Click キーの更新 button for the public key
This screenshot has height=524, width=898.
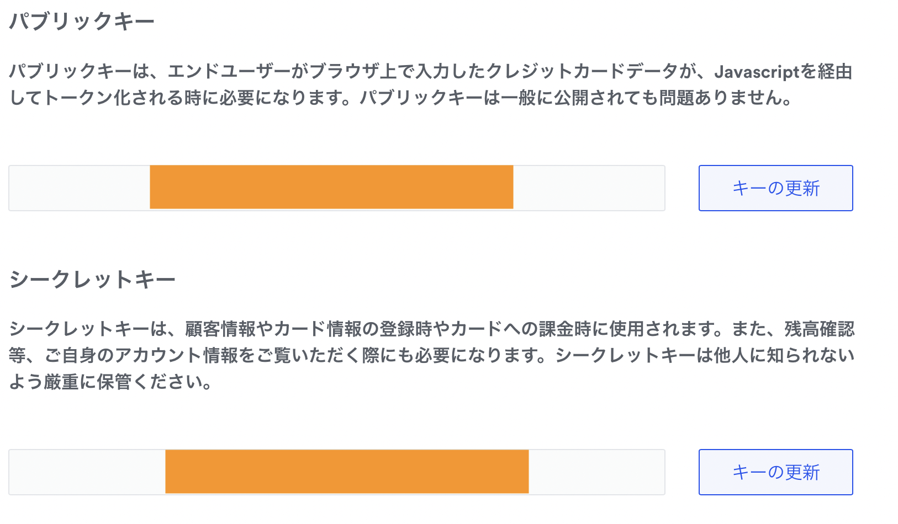[775, 188]
